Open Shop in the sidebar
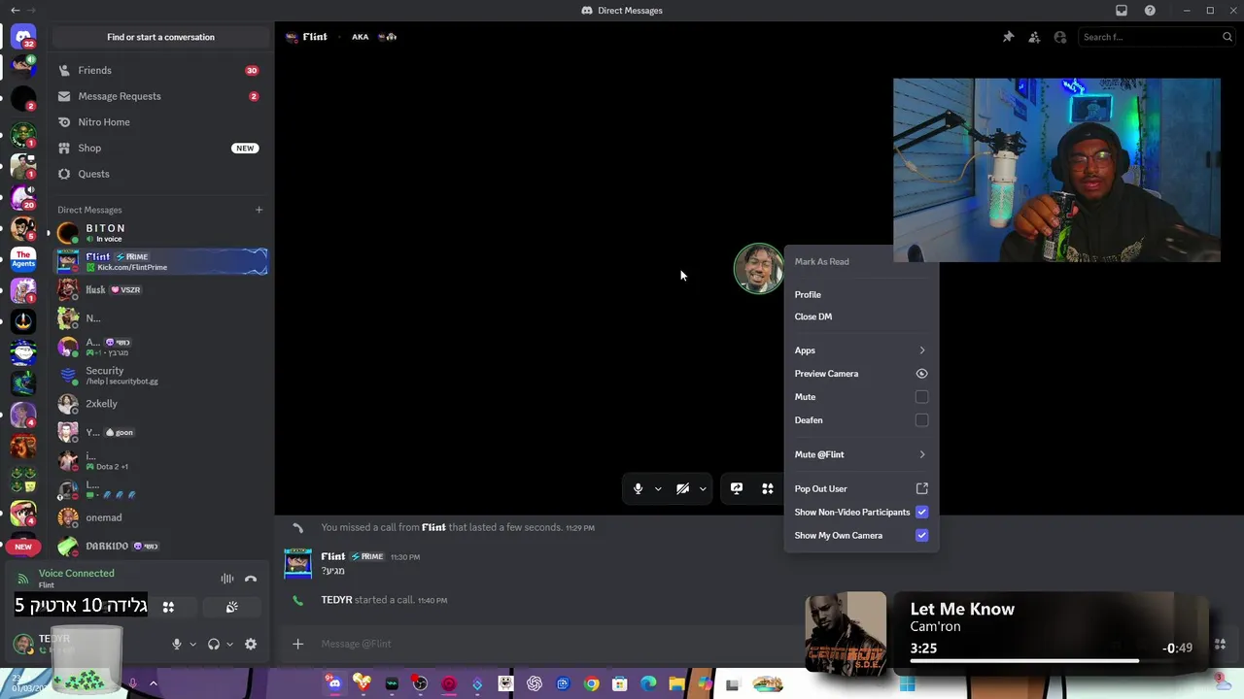The width and height of the screenshot is (1244, 699). [159, 148]
